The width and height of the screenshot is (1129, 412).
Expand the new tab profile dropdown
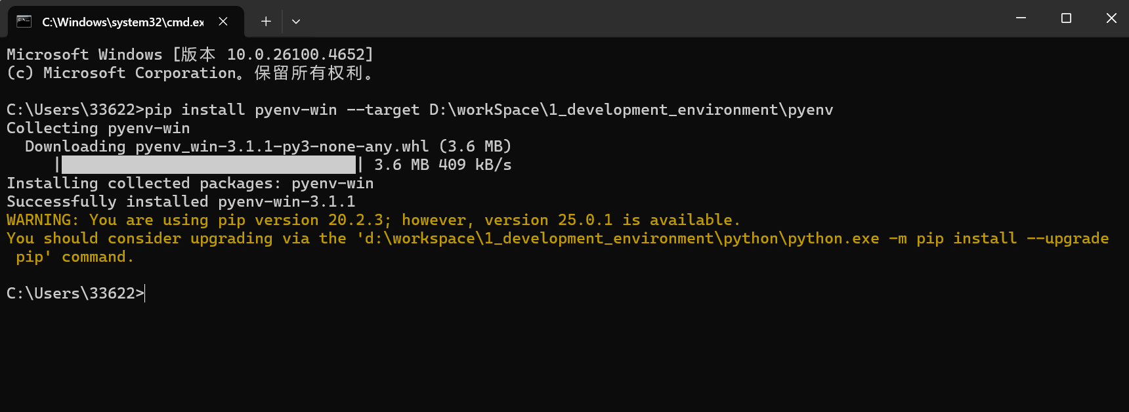point(296,22)
